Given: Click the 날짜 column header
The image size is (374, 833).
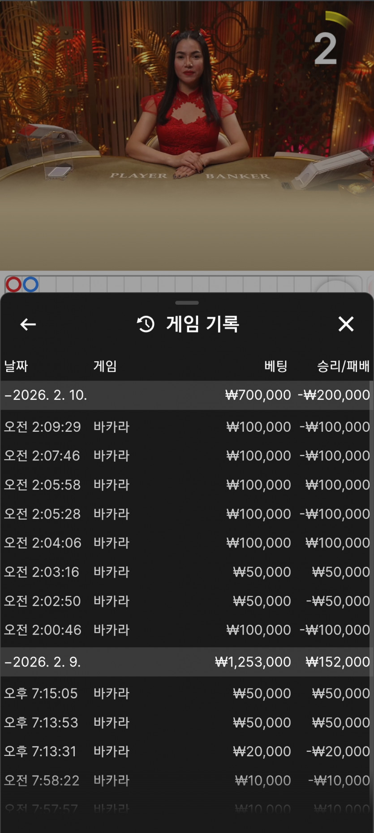Looking at the screenshot, I should coord(16,366).
